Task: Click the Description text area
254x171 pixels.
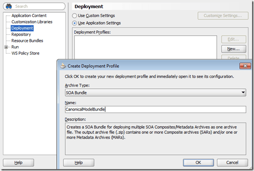Action: coord(156,139)
